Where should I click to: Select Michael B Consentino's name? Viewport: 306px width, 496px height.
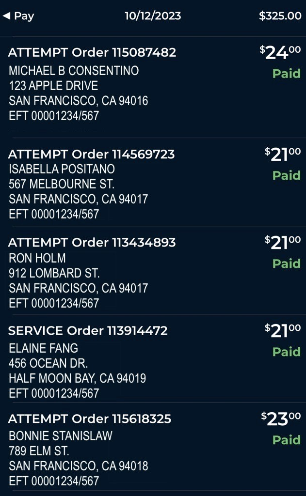tap(74, 71)
